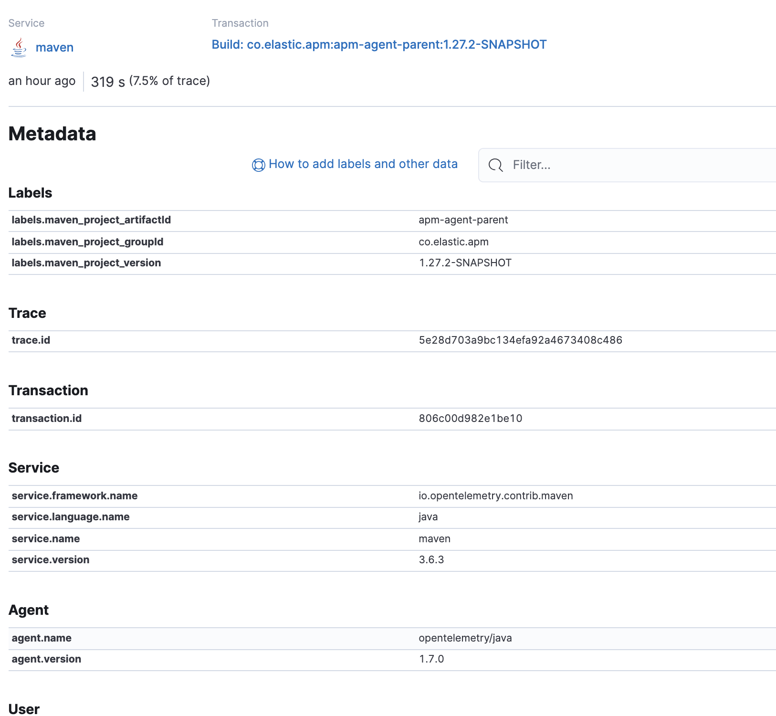Click the help lifebuoy icon
The height and width of the screenshot is (716, 776).
tap(258, 165)
